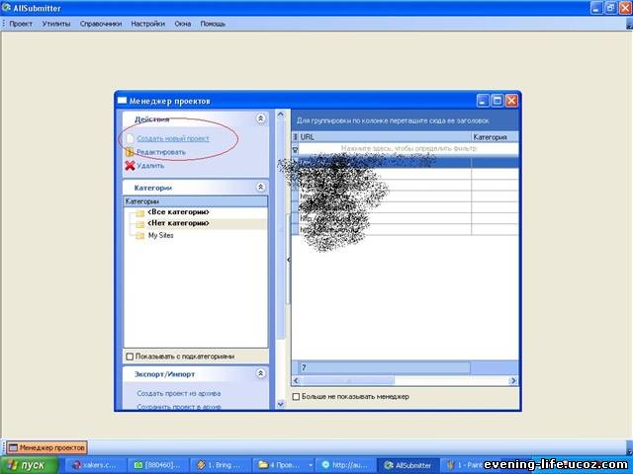Click the Редактировать action link
The image size is (633, 474).
coord(161,152)
